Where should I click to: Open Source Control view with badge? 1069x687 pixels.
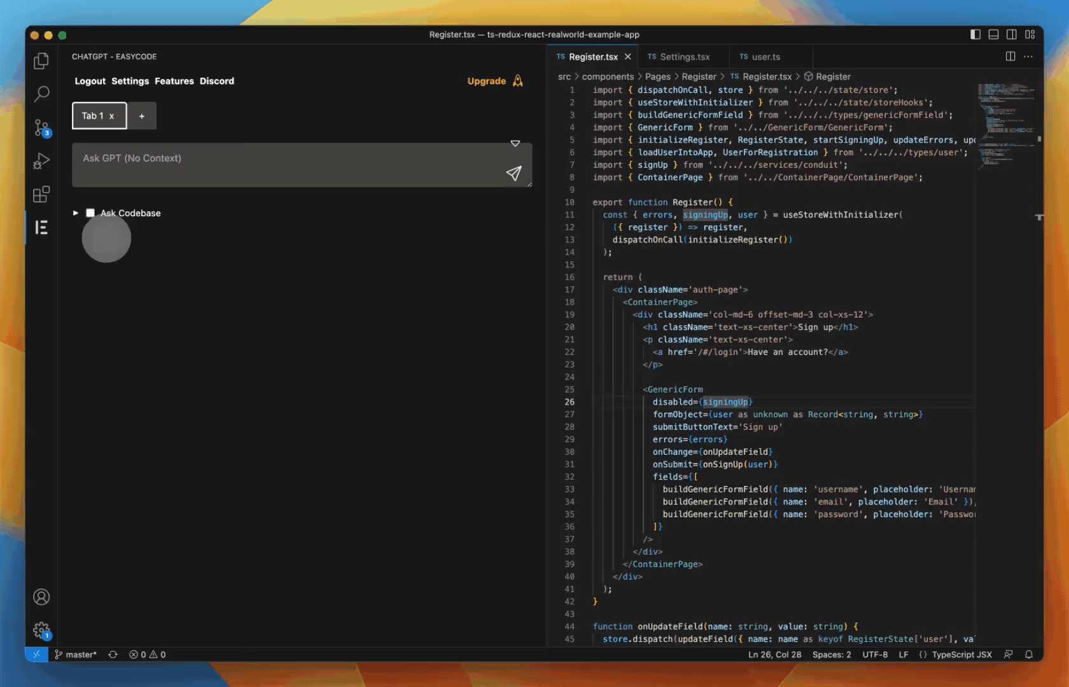(41, 128)
